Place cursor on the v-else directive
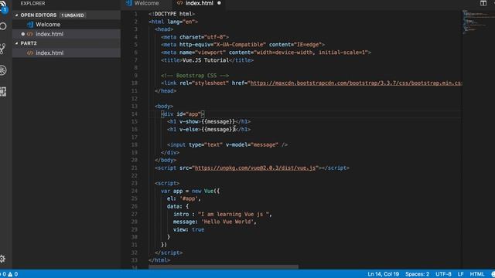Image resolution: width=495 pixels, height=278 pixels. (x=189, y=130)
